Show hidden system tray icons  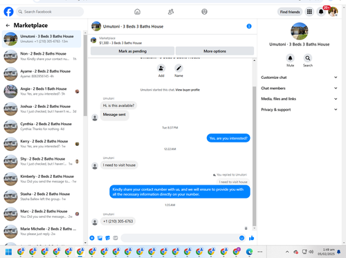coord(287,252)
